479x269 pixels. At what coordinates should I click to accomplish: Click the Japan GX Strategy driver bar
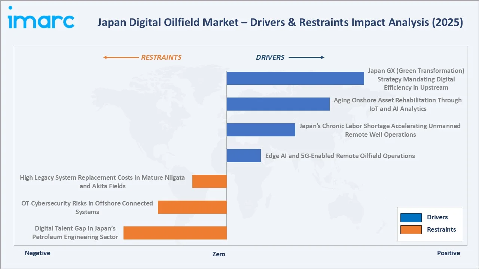[x=295, y=78]
